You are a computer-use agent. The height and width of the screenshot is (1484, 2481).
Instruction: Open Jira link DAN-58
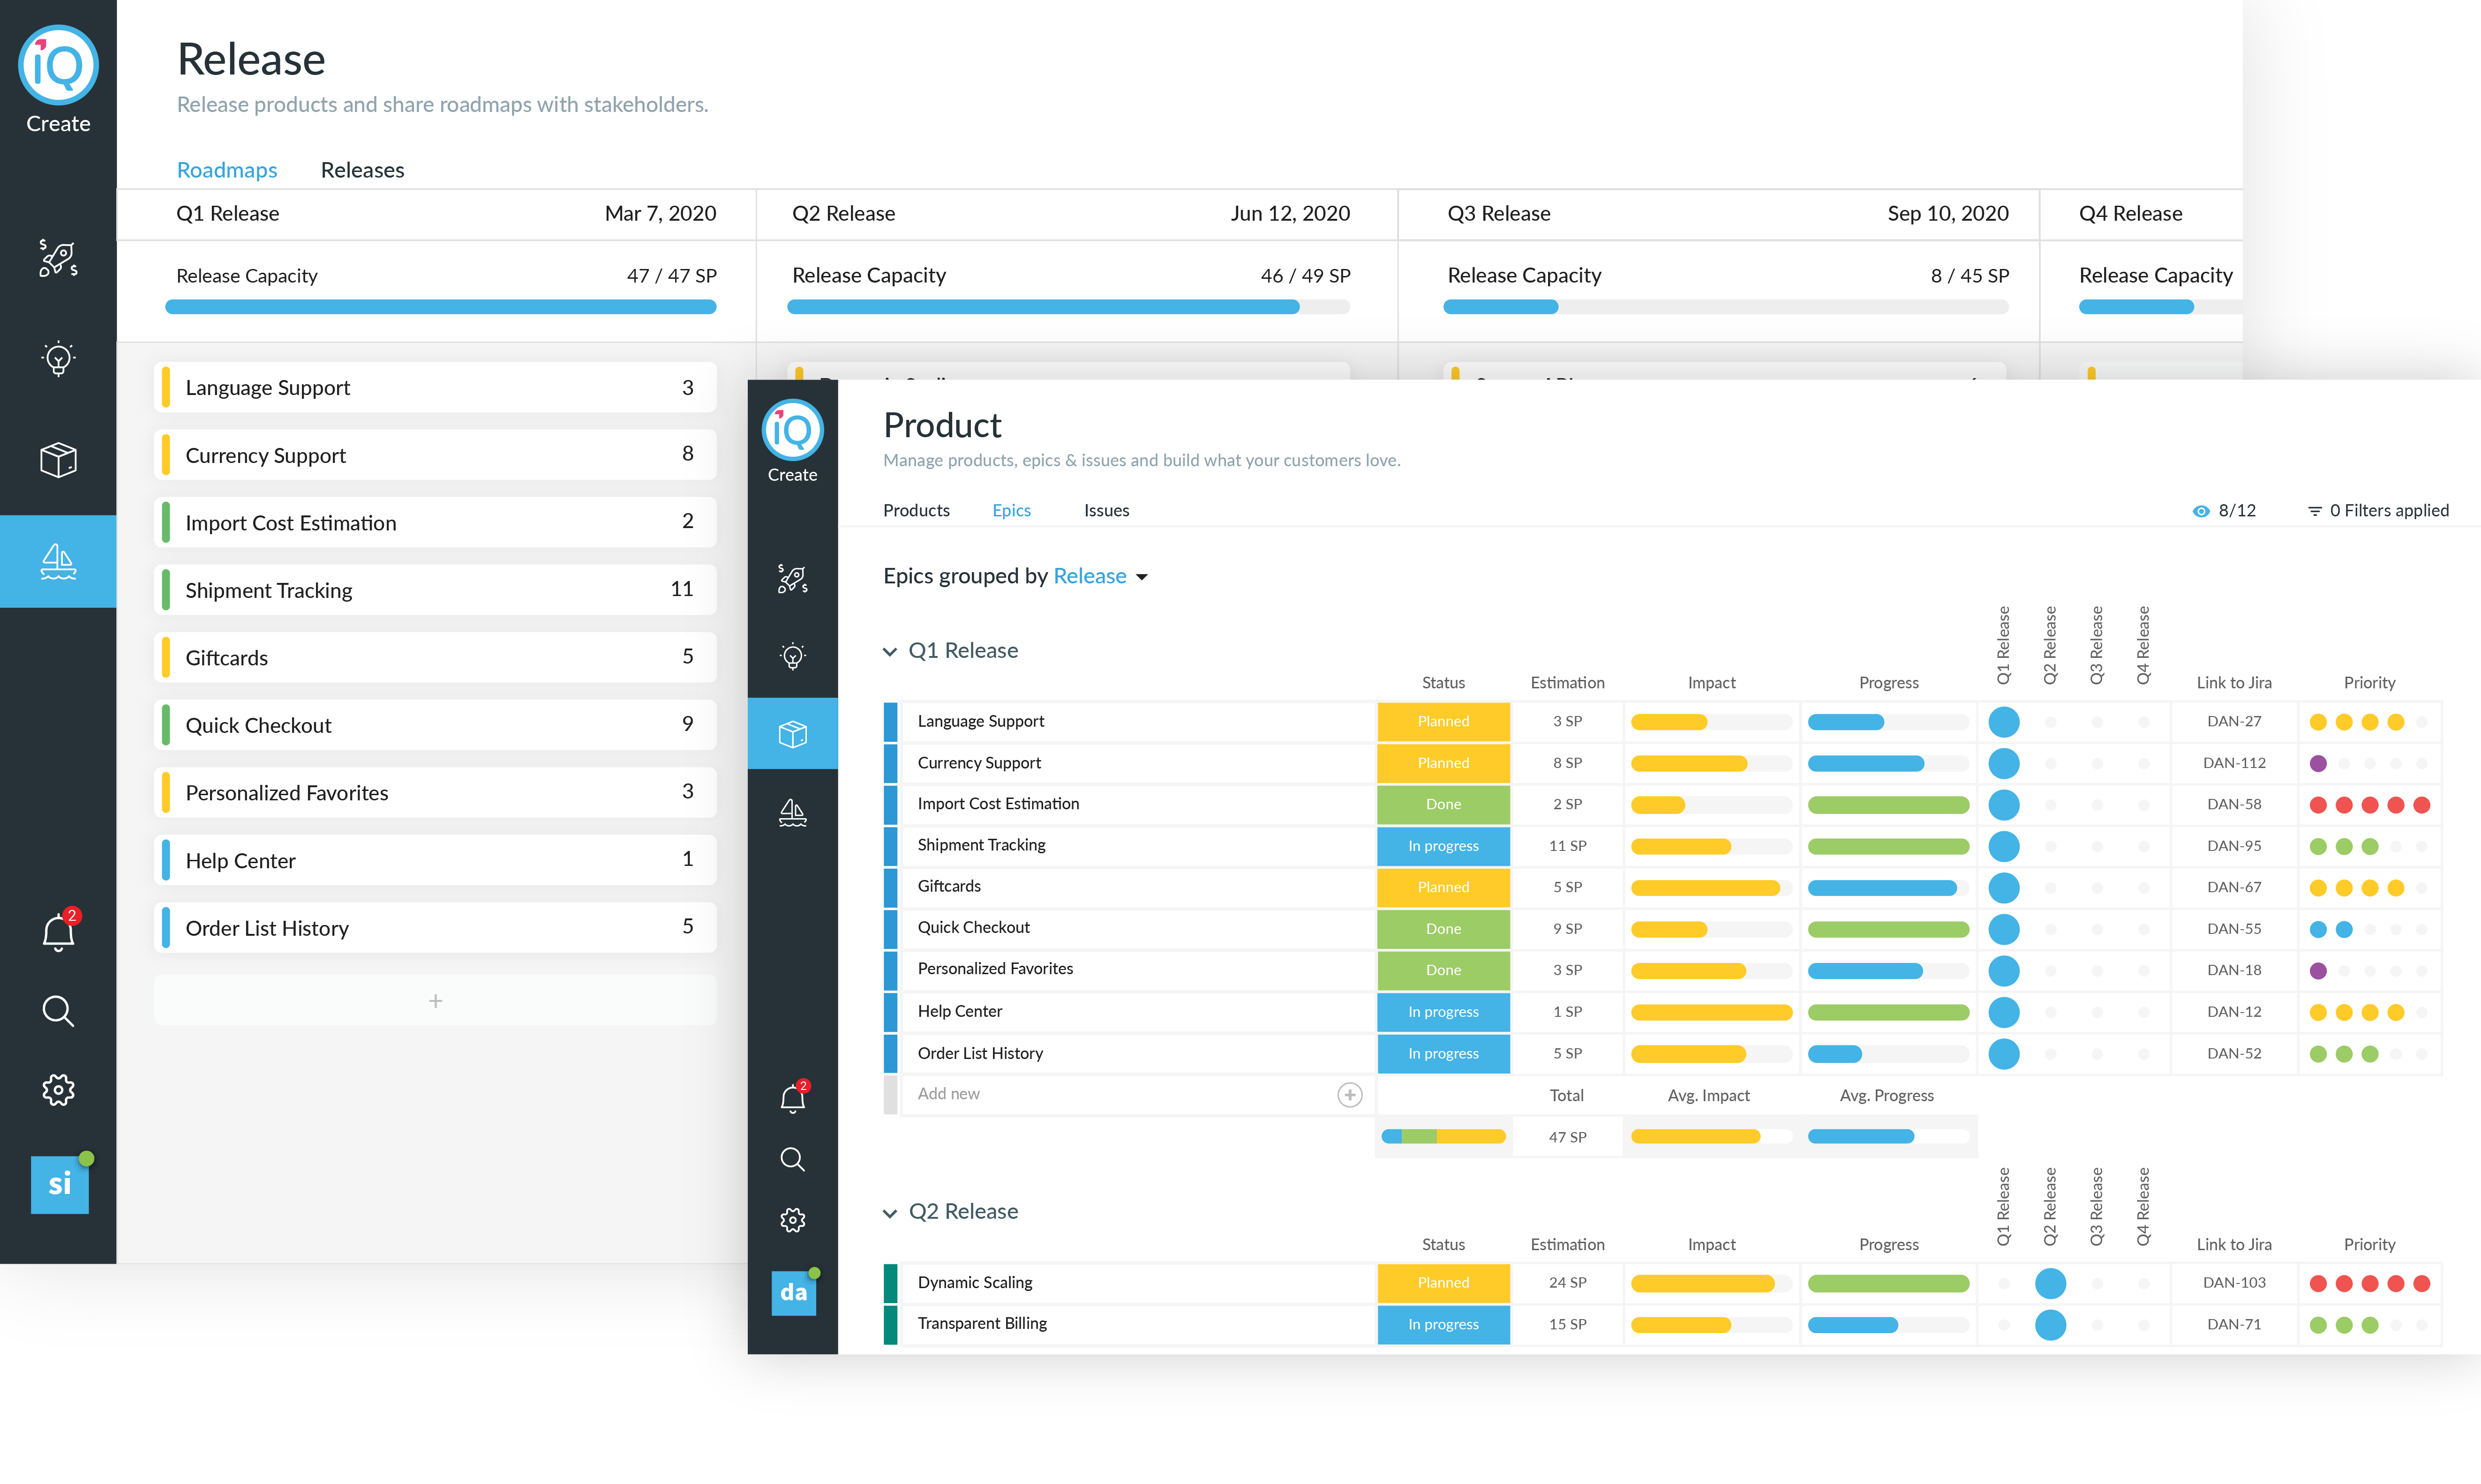(2234, 805)
